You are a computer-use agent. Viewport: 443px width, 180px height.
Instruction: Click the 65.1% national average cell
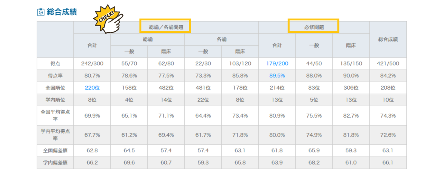click(129, 116)
